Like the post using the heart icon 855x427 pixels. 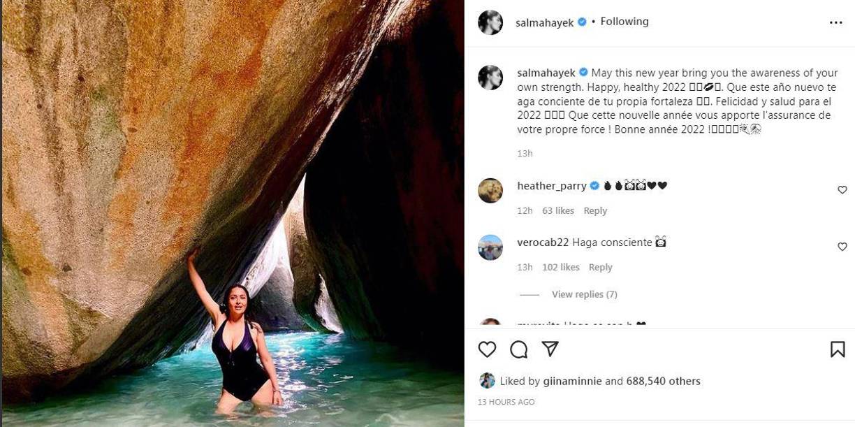point(487,349)
